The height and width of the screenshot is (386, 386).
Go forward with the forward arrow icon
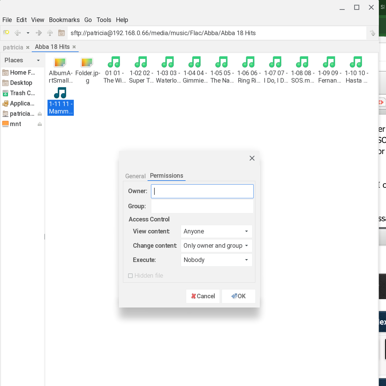pyautogui.click(x=39, y=33)
